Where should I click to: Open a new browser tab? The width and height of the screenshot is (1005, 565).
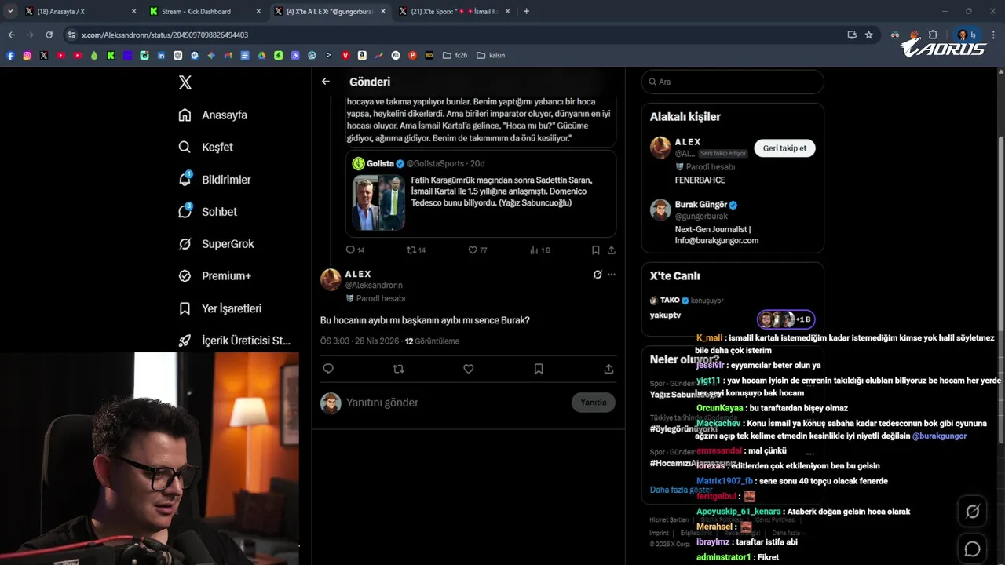526,11
